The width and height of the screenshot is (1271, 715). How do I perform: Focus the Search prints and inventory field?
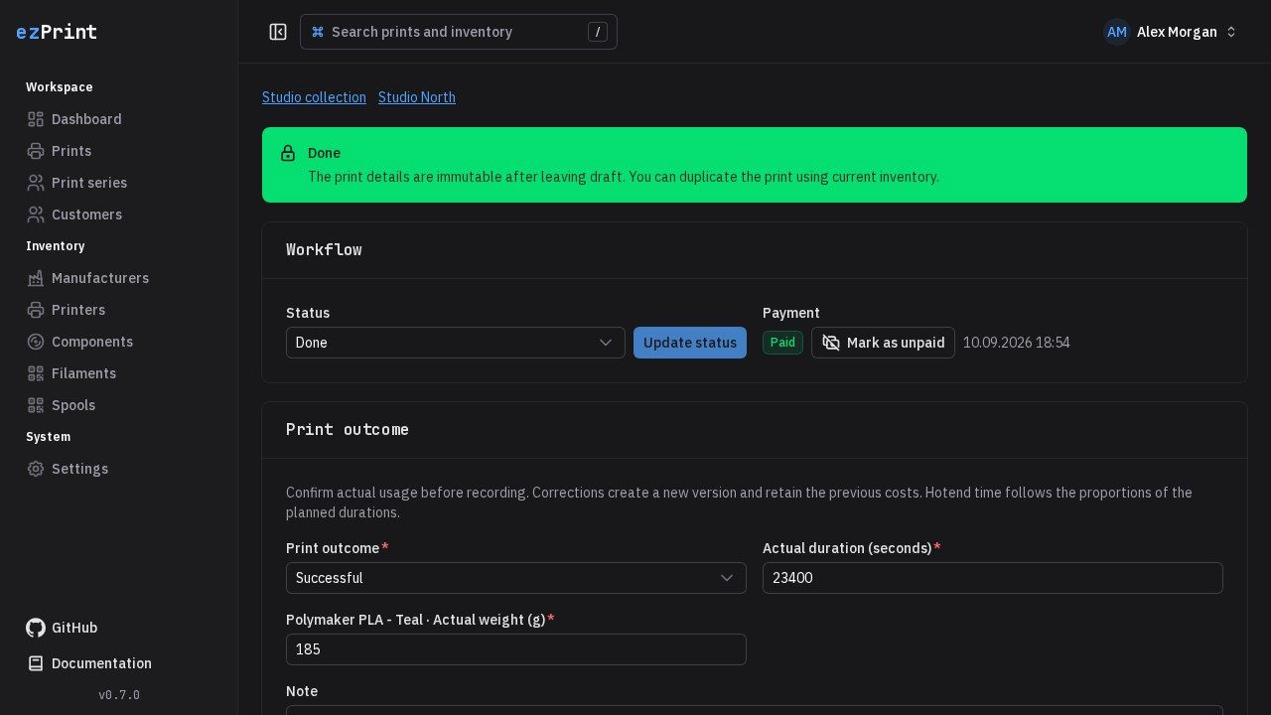pyautogui.click(x=459, y=32)
